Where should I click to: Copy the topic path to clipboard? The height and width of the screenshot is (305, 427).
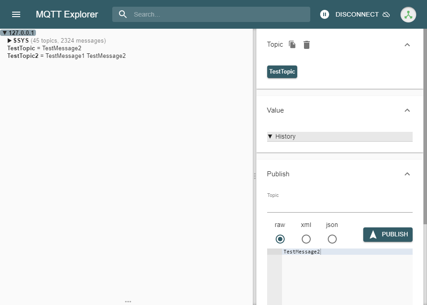292,44
